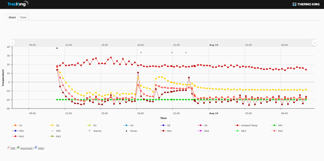Viewport: 324px width, 161px height.
Task: Click the alarm marker just after 18:00
Action: coord(141,53)
